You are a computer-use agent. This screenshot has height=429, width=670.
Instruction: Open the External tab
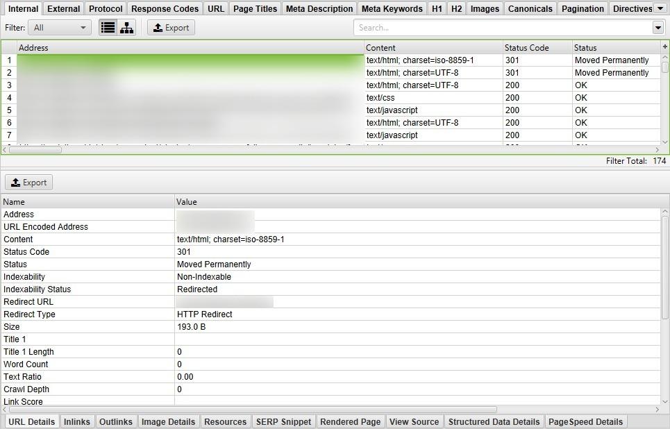(x=64, y=8)
